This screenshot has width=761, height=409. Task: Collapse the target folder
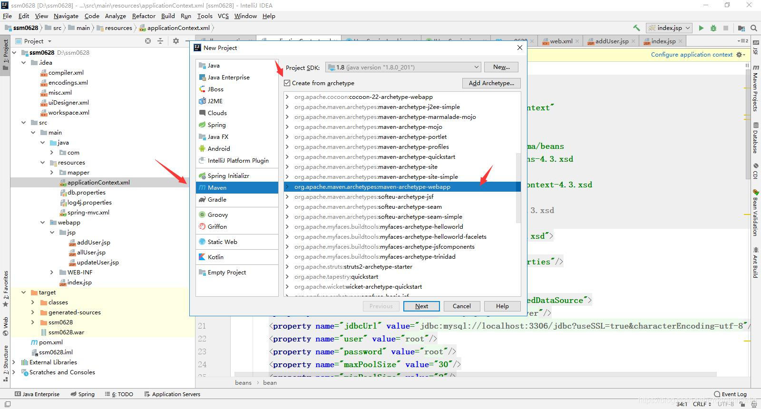[23, 292]
